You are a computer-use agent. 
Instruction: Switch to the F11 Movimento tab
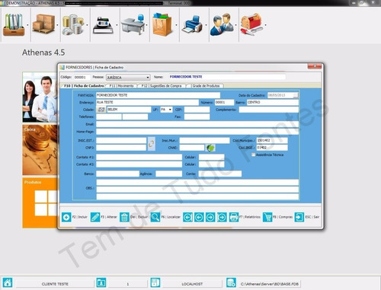pyautogui.click(x=121, y=86)
